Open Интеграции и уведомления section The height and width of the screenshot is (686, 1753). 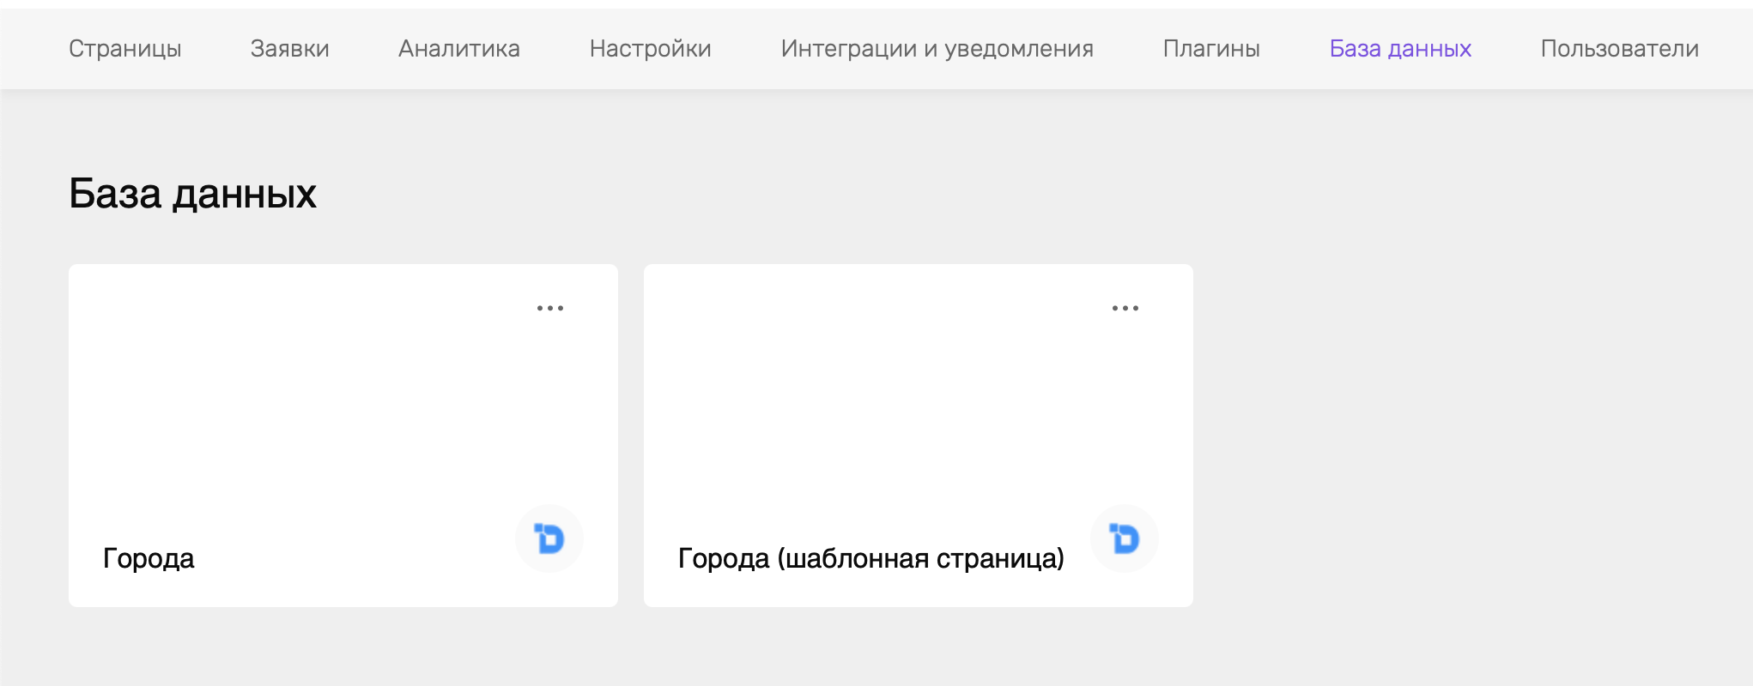click(x=937, y=49)
